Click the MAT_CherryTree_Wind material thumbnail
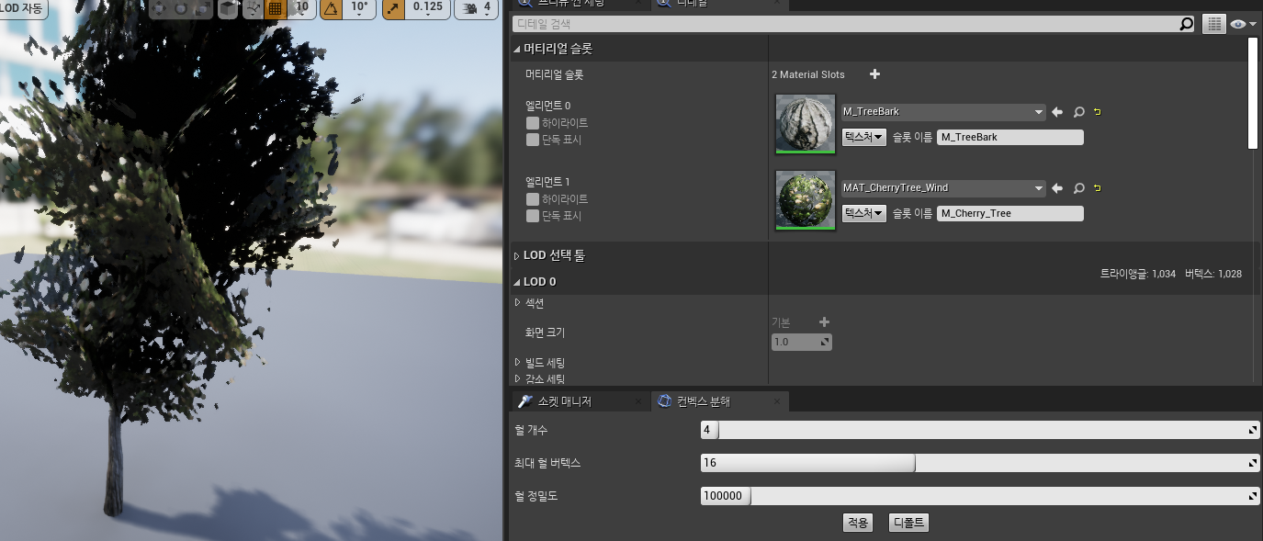The width and height of the screenshot is (1263, 541). click(x=806, y=199)
